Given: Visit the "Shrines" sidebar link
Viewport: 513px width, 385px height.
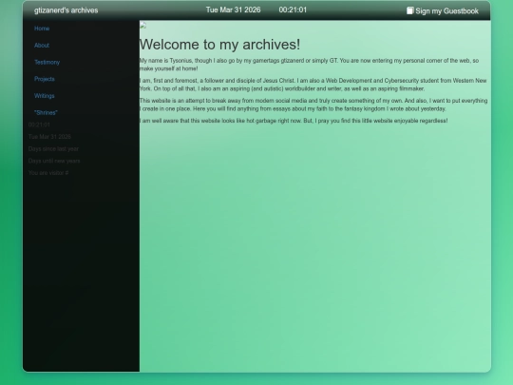Looking at the screenshot, I should 46,113.
